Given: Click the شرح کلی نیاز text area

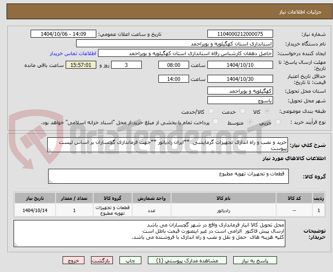Looking at the screenshot, I should coord(167,145).
